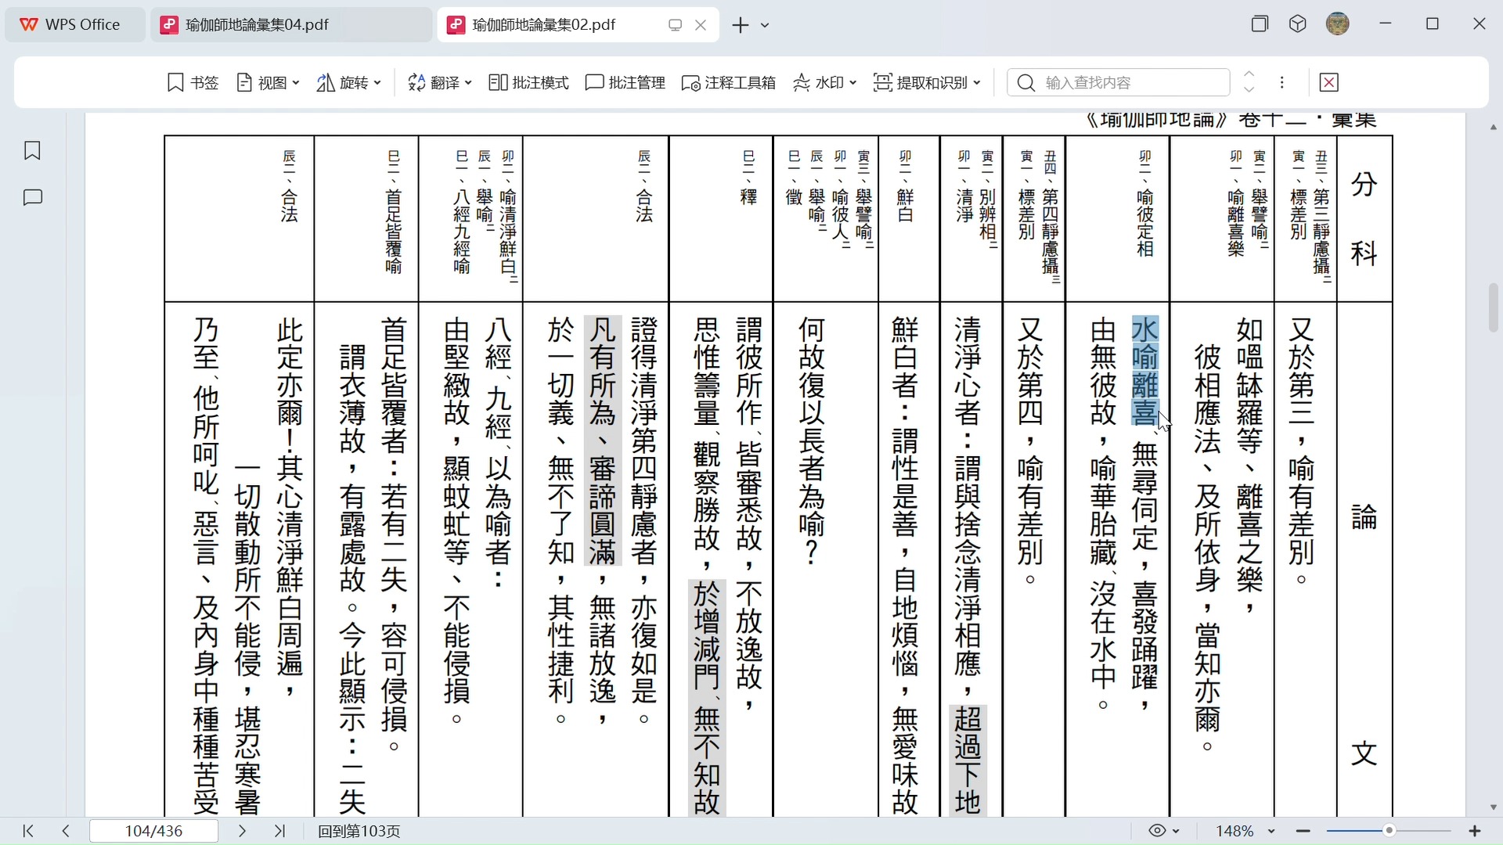Enable 批注模式 annotation mode
This screenshot has width=1503, height=845.
tap(528, 82)
